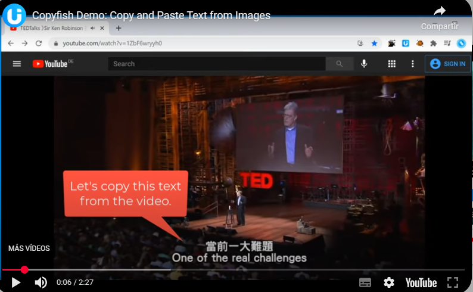This screenshot has width=473, height=292.
Task: Toggle subtitles with the captions button
Action: [365, 282]
